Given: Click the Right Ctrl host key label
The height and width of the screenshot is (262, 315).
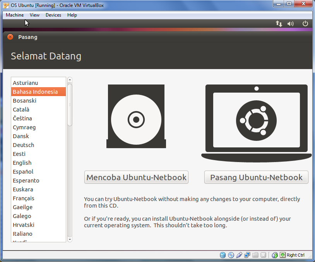Looking at the screenshot, I should 296,255.
